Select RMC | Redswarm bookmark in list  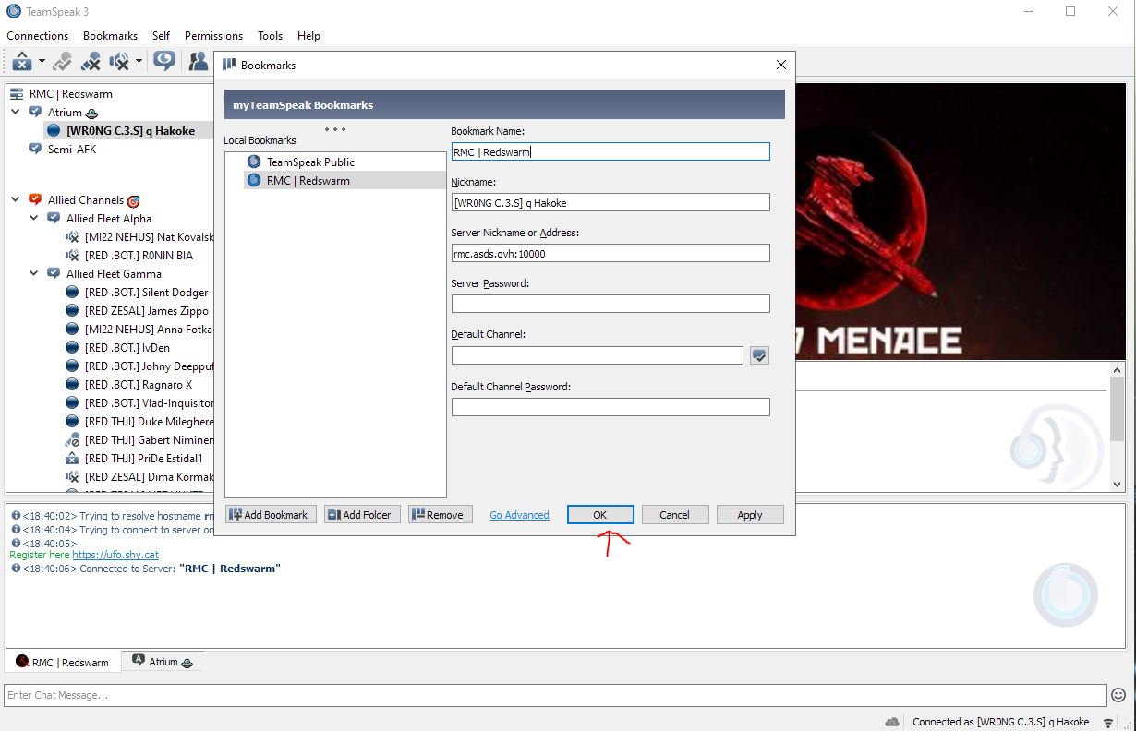(308, 180)
